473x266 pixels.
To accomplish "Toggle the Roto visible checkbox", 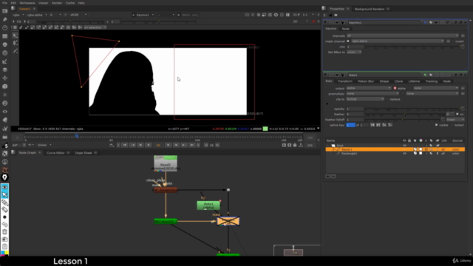I will point(436,125).
